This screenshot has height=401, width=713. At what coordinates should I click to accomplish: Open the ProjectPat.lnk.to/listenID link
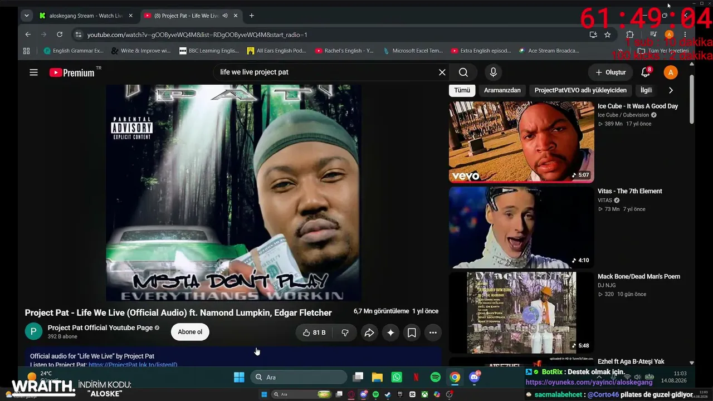[133, 365]
